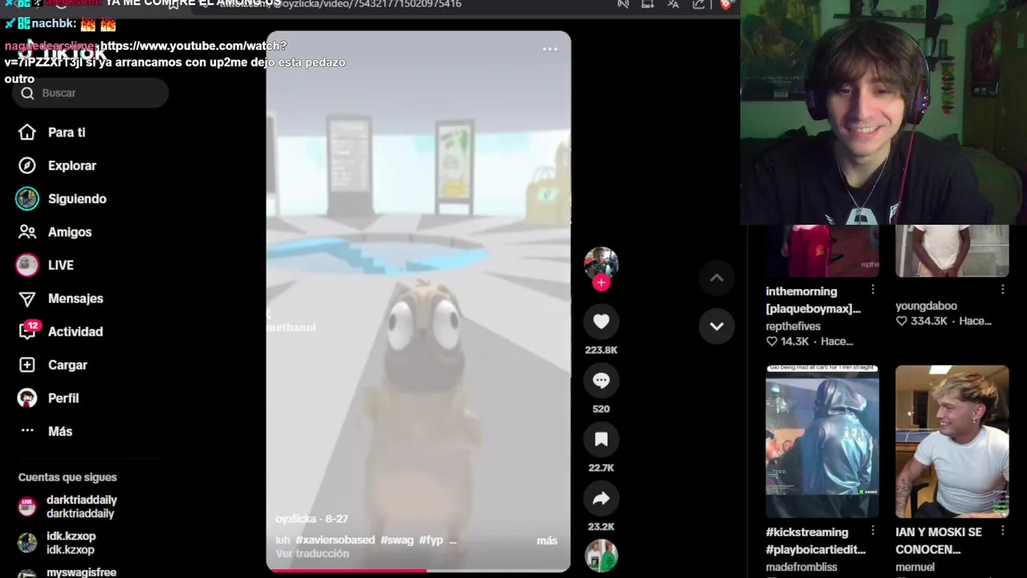Expand caption with más link

547,541
